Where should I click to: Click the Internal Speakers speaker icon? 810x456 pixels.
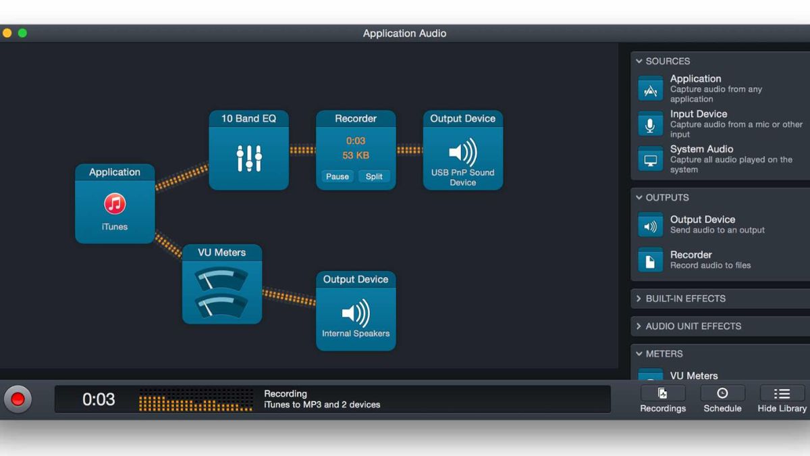click(x=356, y=313)
